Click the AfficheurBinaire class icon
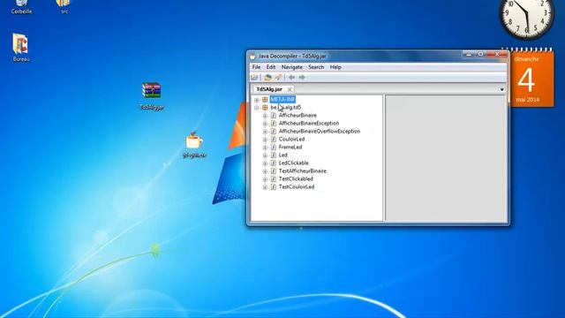 [x=274, y=116]
